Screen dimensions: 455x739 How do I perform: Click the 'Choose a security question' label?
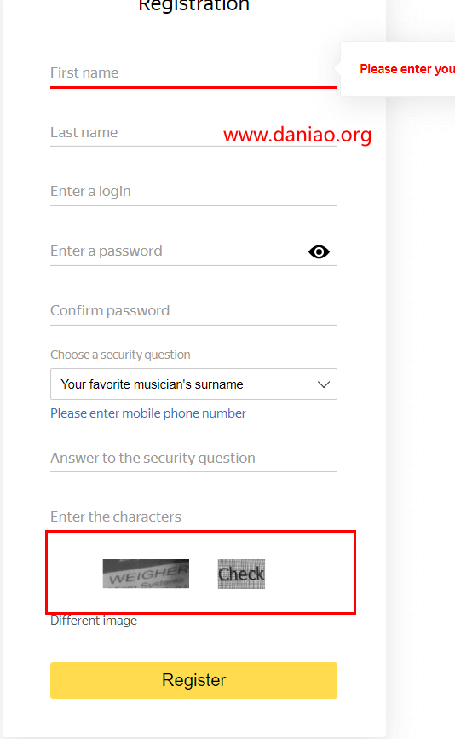point(120,355)
